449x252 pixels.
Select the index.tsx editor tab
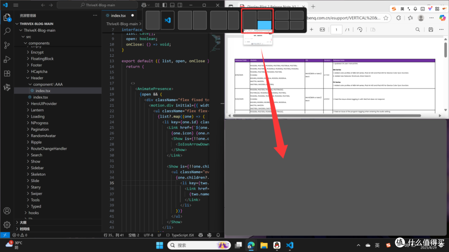click(119, 15)
